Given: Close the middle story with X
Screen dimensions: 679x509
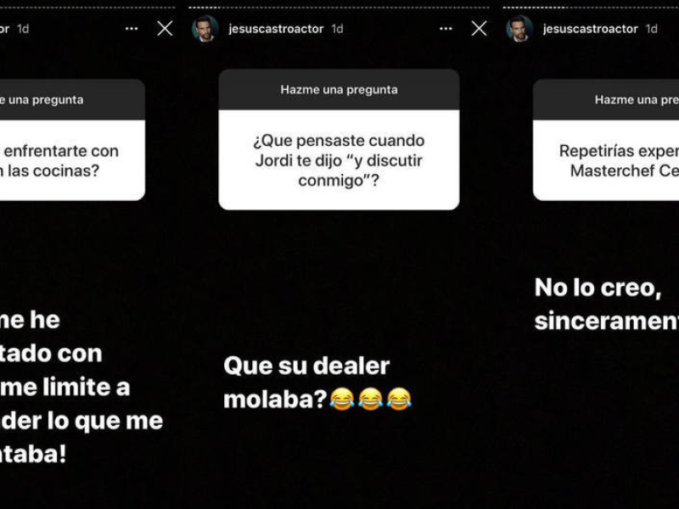Looking at the screenshot, I should pos(479,29).
